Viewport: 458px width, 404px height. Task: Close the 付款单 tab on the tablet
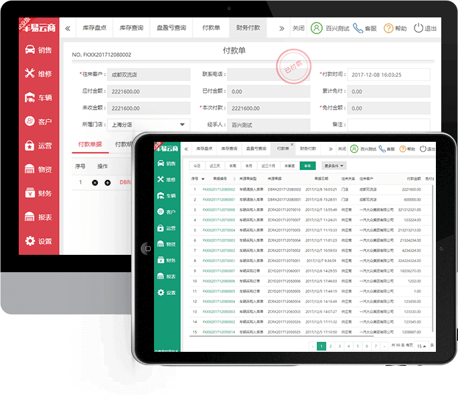[x=291, y=144]
